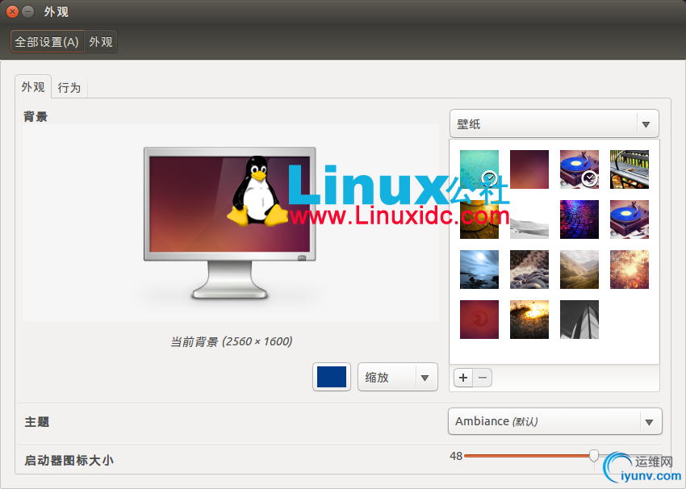Click the launcher icon size slider handle

[594, 455]
